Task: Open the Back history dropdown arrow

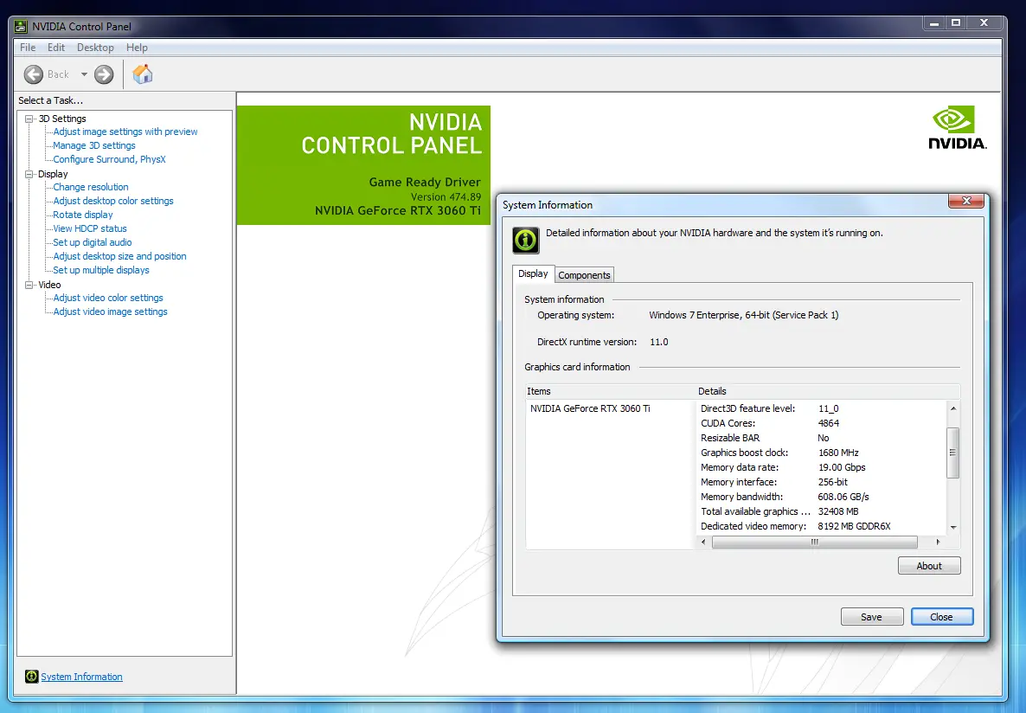Action: pos(84,74)
